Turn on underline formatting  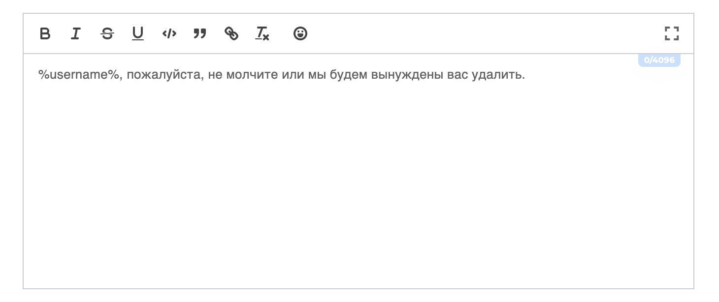coord(138,33)
